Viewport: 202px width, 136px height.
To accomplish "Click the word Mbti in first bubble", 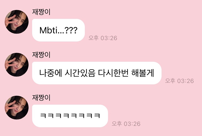I will tap(48, 30).
